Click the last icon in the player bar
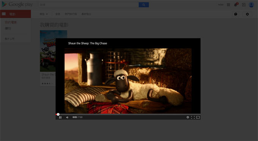 tap(198, 117)
